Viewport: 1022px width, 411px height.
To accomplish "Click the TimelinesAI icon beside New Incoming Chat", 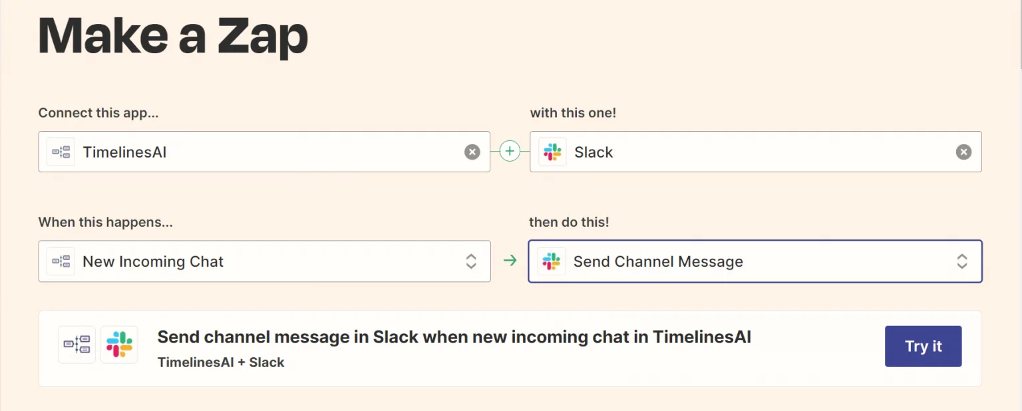I will pyautogui.click(x=61, y=261).
